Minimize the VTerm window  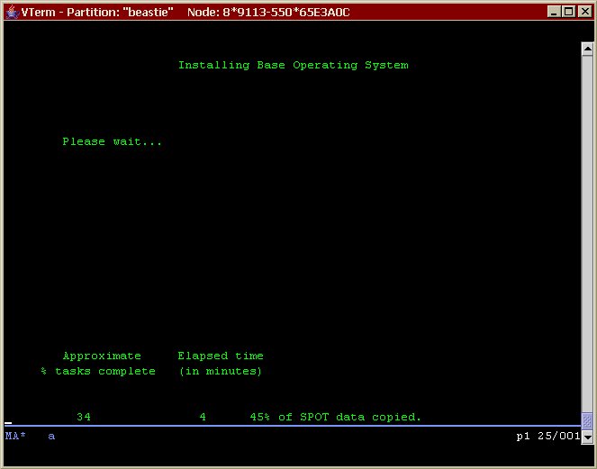pos(553,12)
